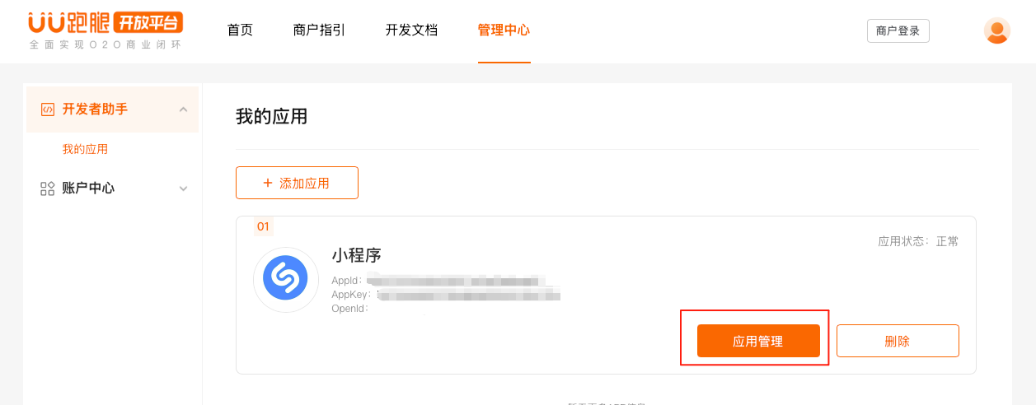Click the 添加应用 button
Image resolution: width=1036 pixels, height=405 pixels.
point(297,183)
